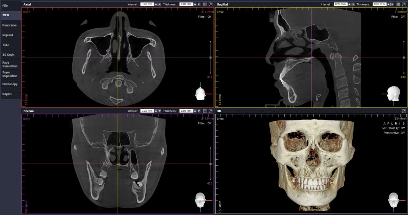Decrease the Sagittal Thickness with down arrow
Image resolution: width=408 pixels, height=215 pixels.
392,4
